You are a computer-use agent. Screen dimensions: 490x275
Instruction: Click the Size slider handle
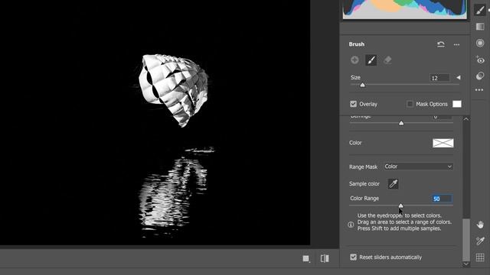tap(362, 85)
